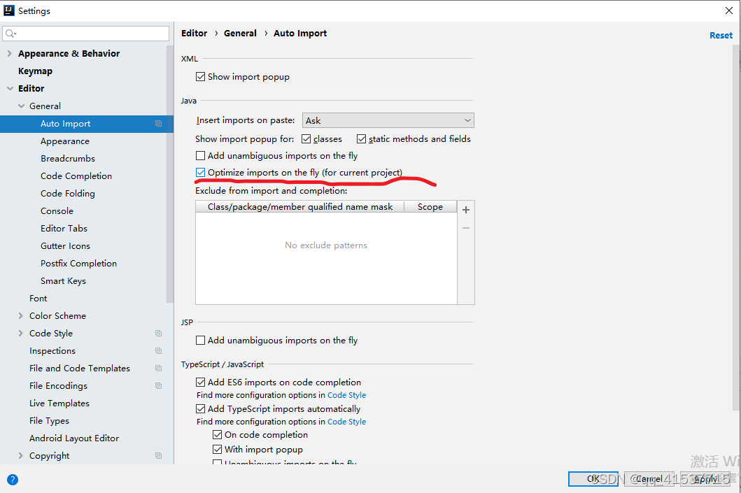Click the project-level icon beside Inspections

[158, 351]
